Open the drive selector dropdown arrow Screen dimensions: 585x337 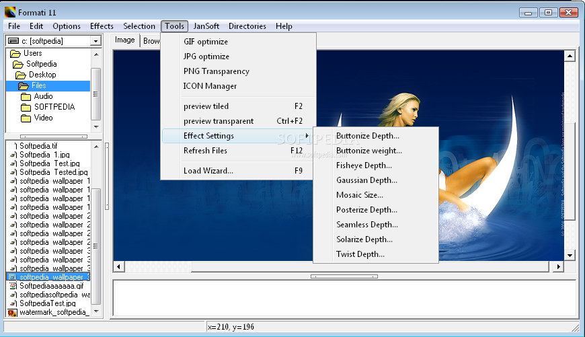[x=96, y=41]
